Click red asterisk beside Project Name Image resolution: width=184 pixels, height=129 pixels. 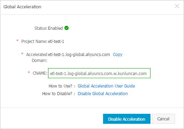click(17, 41)
